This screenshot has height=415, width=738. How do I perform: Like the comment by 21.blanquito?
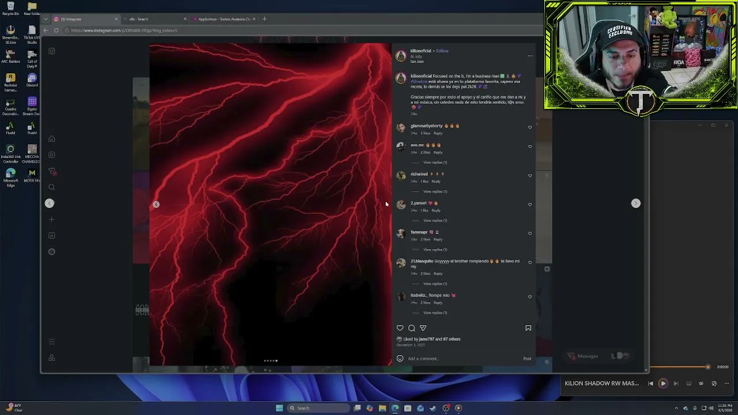pyautogui.click(x=530, y=262)
